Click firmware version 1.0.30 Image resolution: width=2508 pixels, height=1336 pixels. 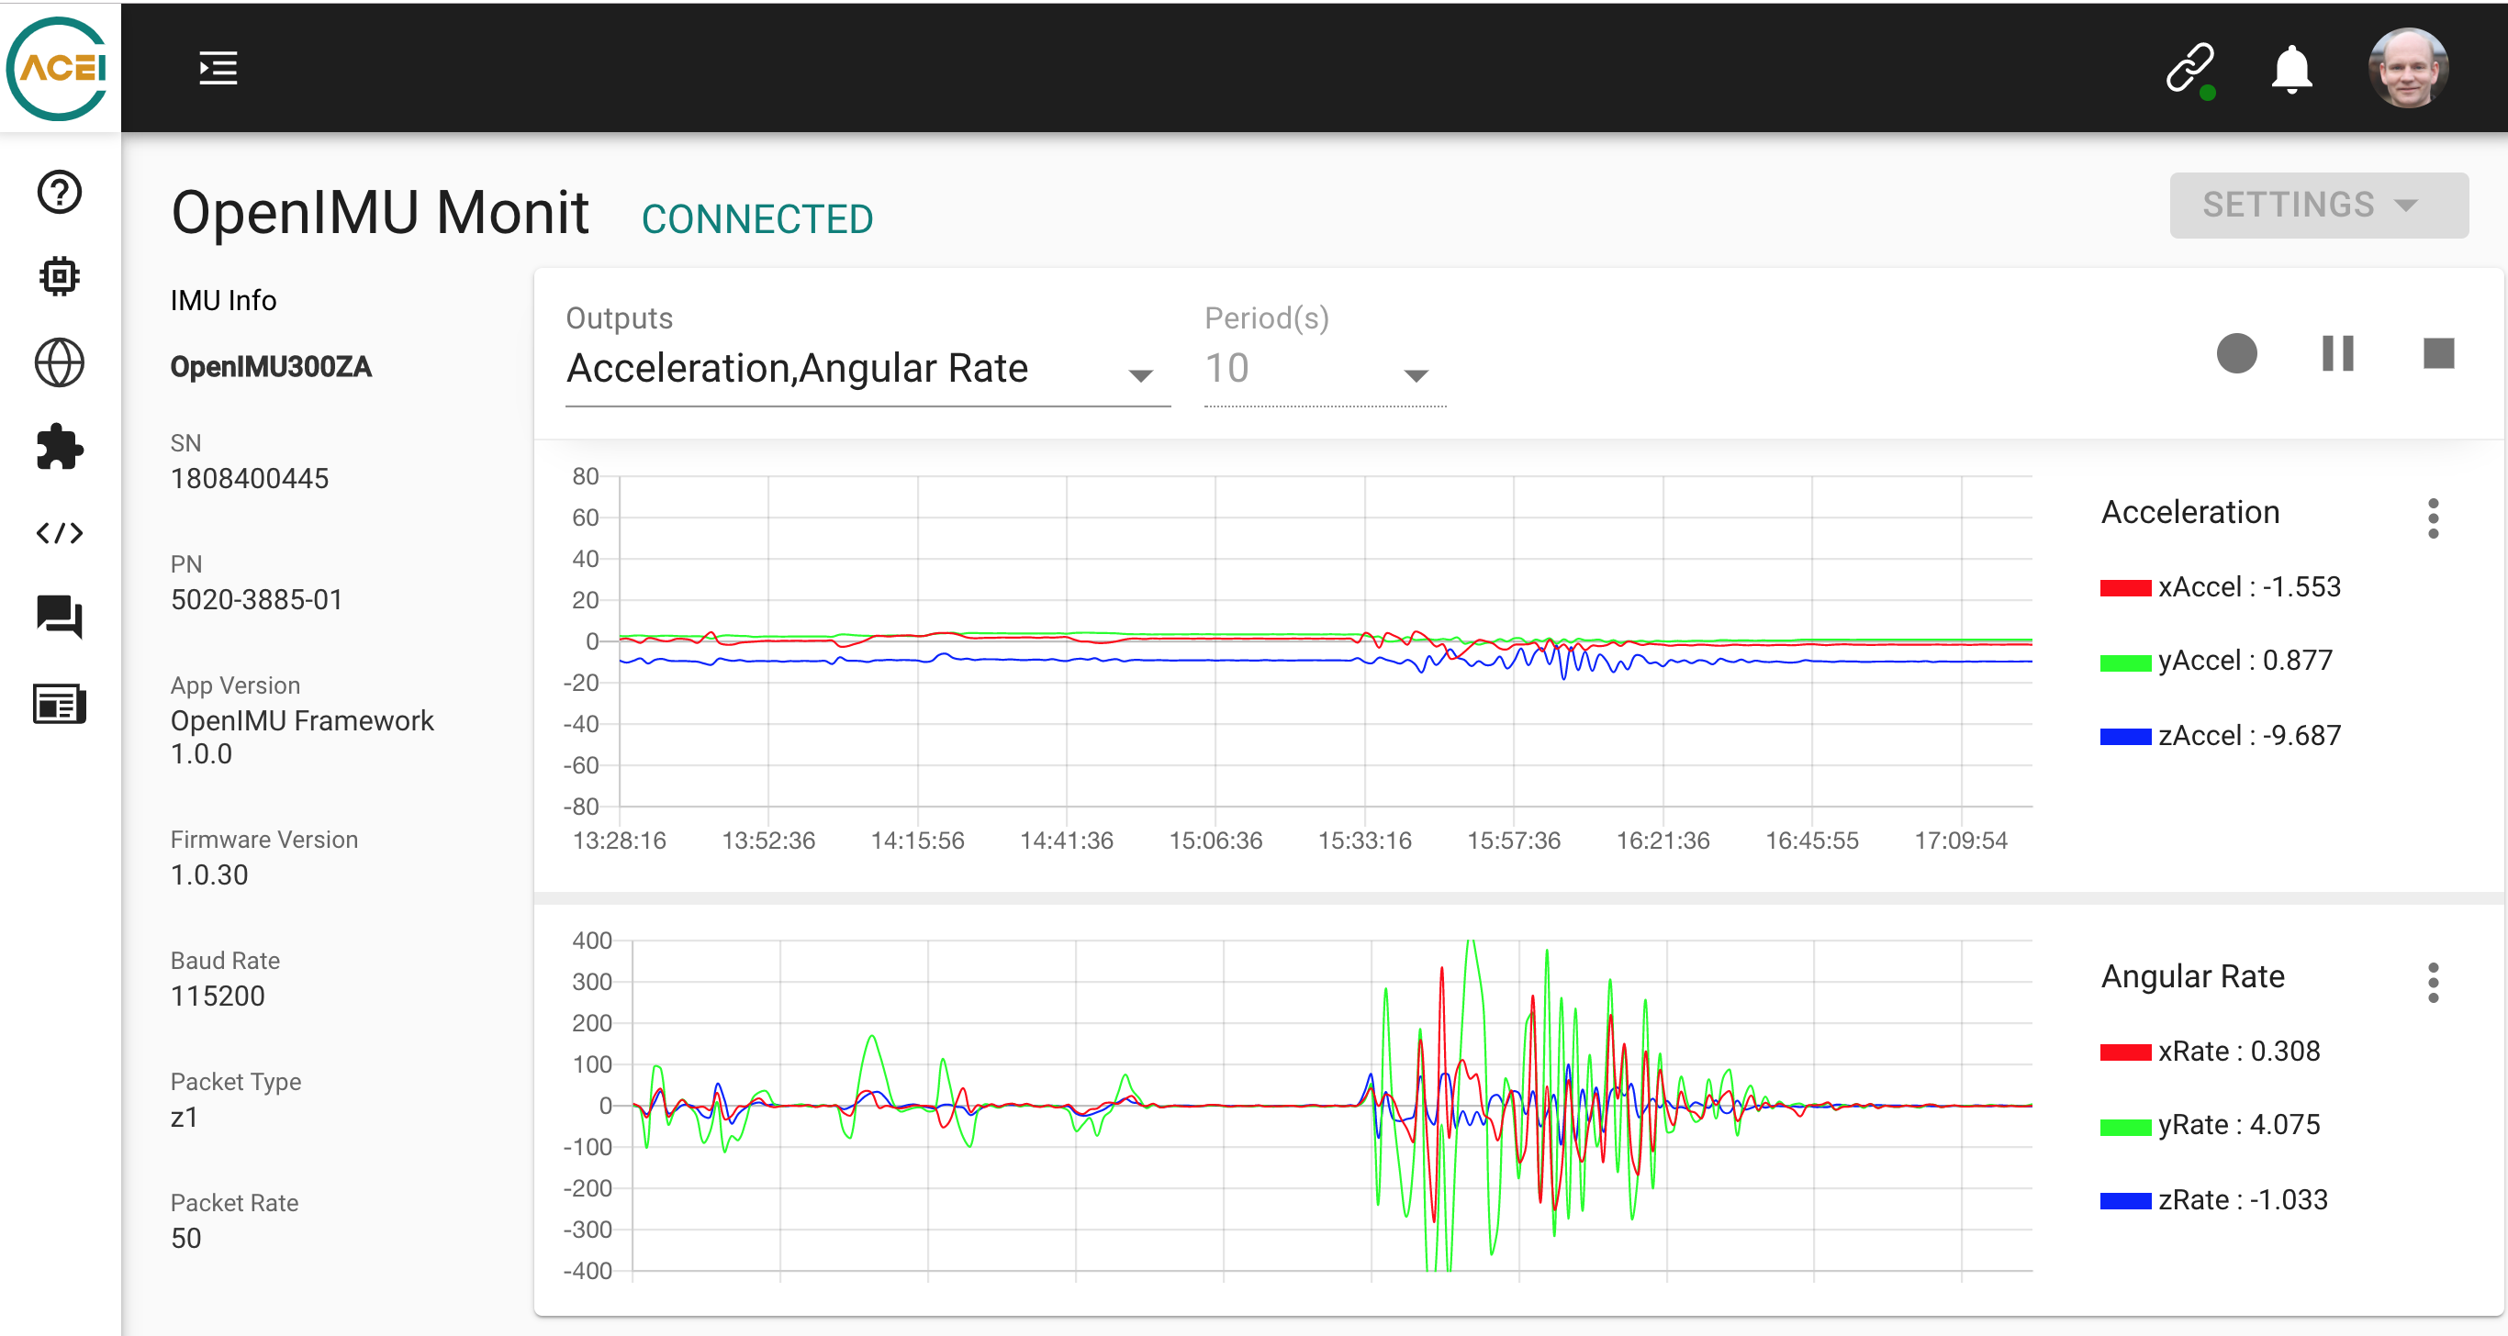coord(209,874)
